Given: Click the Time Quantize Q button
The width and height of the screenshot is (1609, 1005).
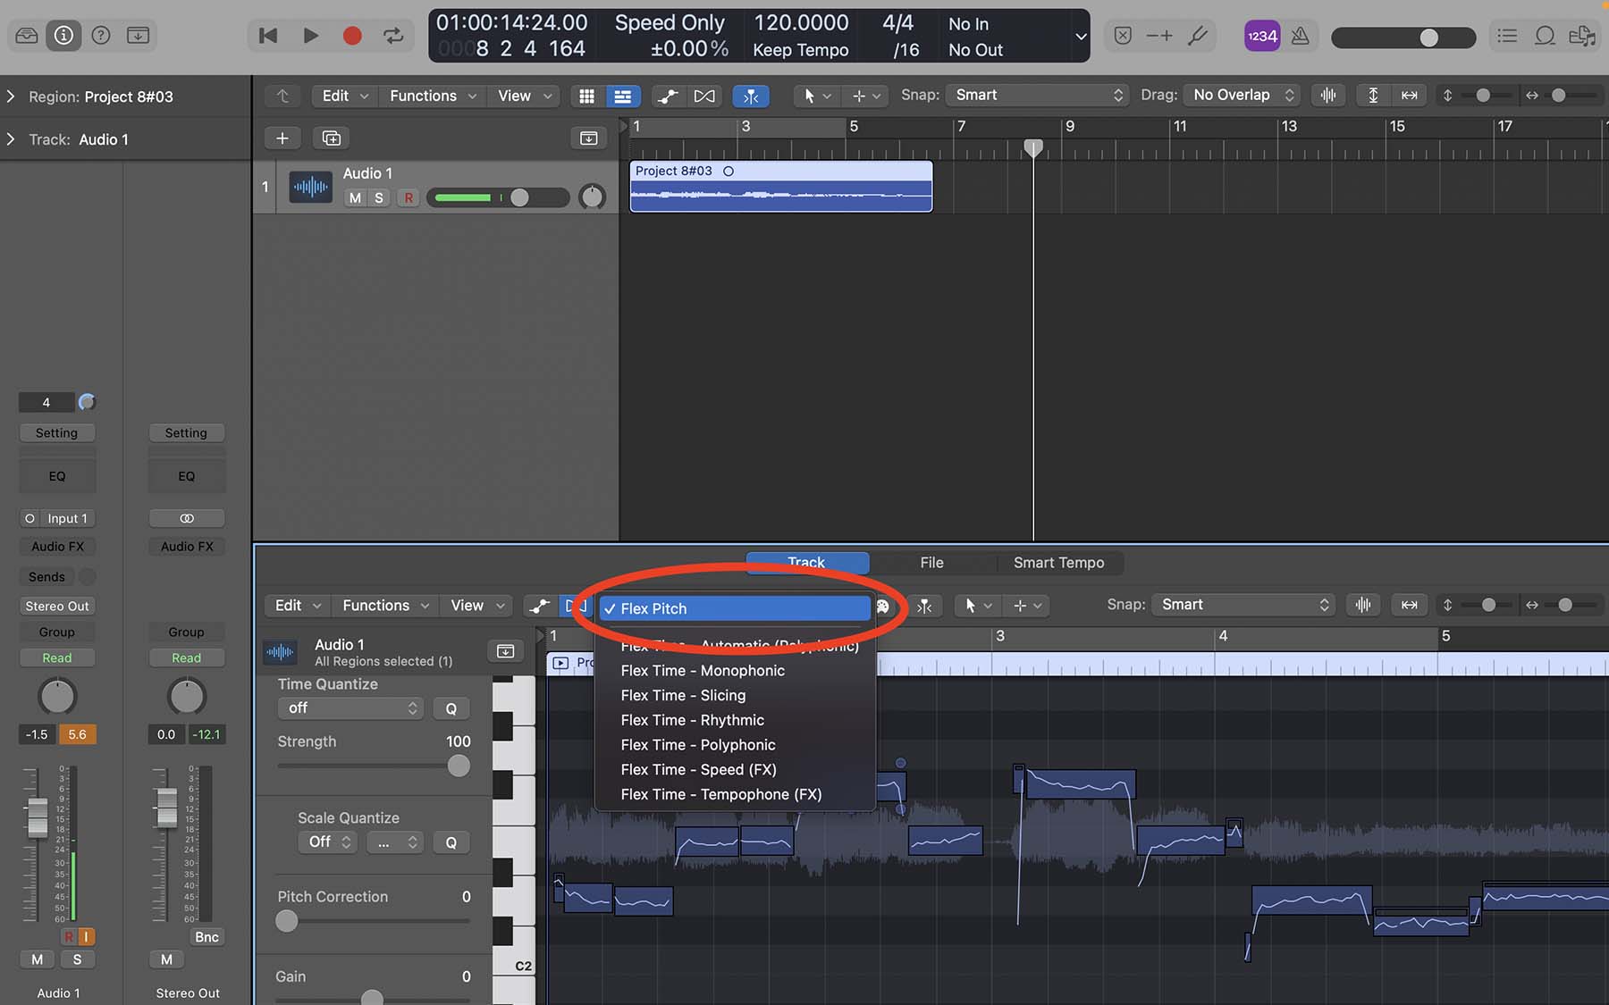Looking at the screenshot, I should (x=451, y=708).
